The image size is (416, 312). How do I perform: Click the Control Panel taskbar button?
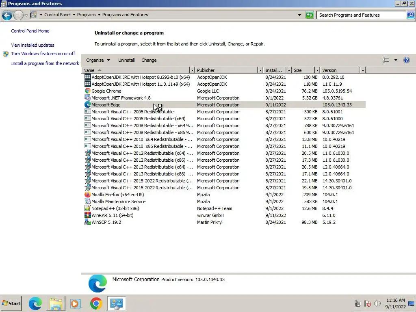117,303
